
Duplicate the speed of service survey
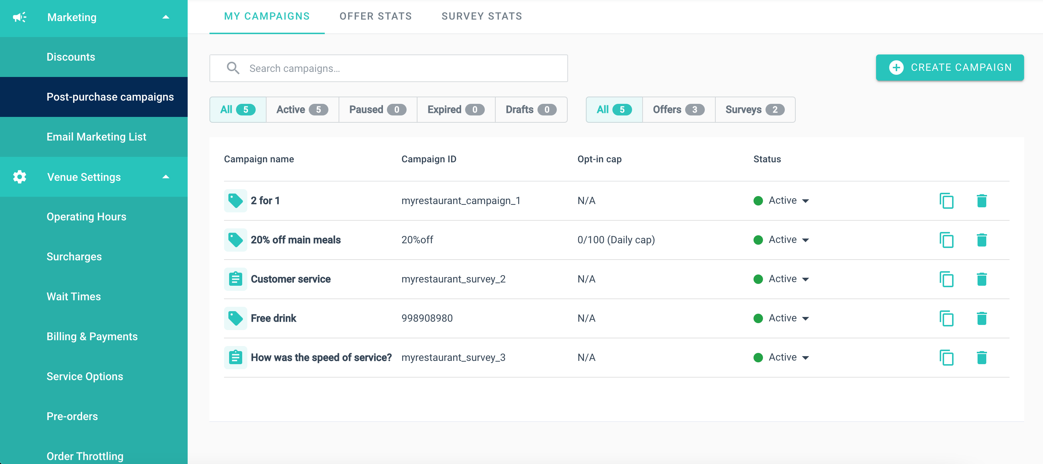point(946,358)
